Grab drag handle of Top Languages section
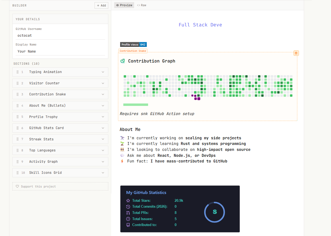 pyautogui.click(x=18, y=150)
